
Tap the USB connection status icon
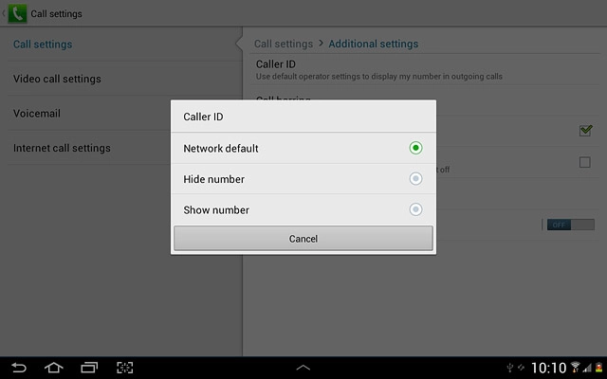(510, 368)
